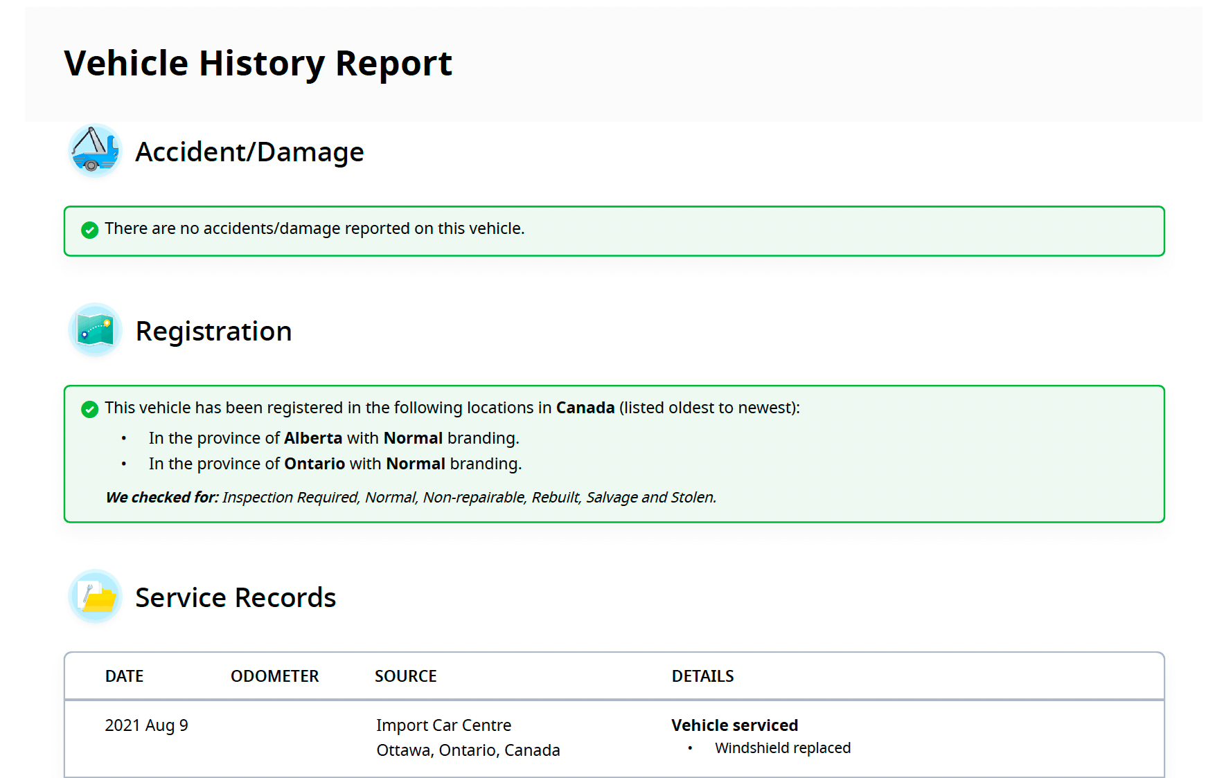
Task: Click the DATE column header
Action: click(124, 676)
